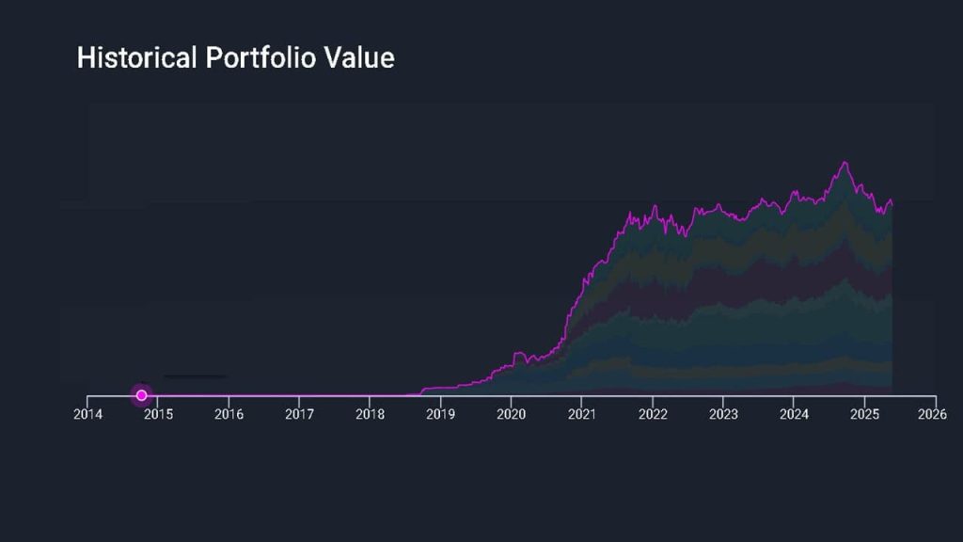
Task: Select the 2014 year label on axis
Action: 87,414
